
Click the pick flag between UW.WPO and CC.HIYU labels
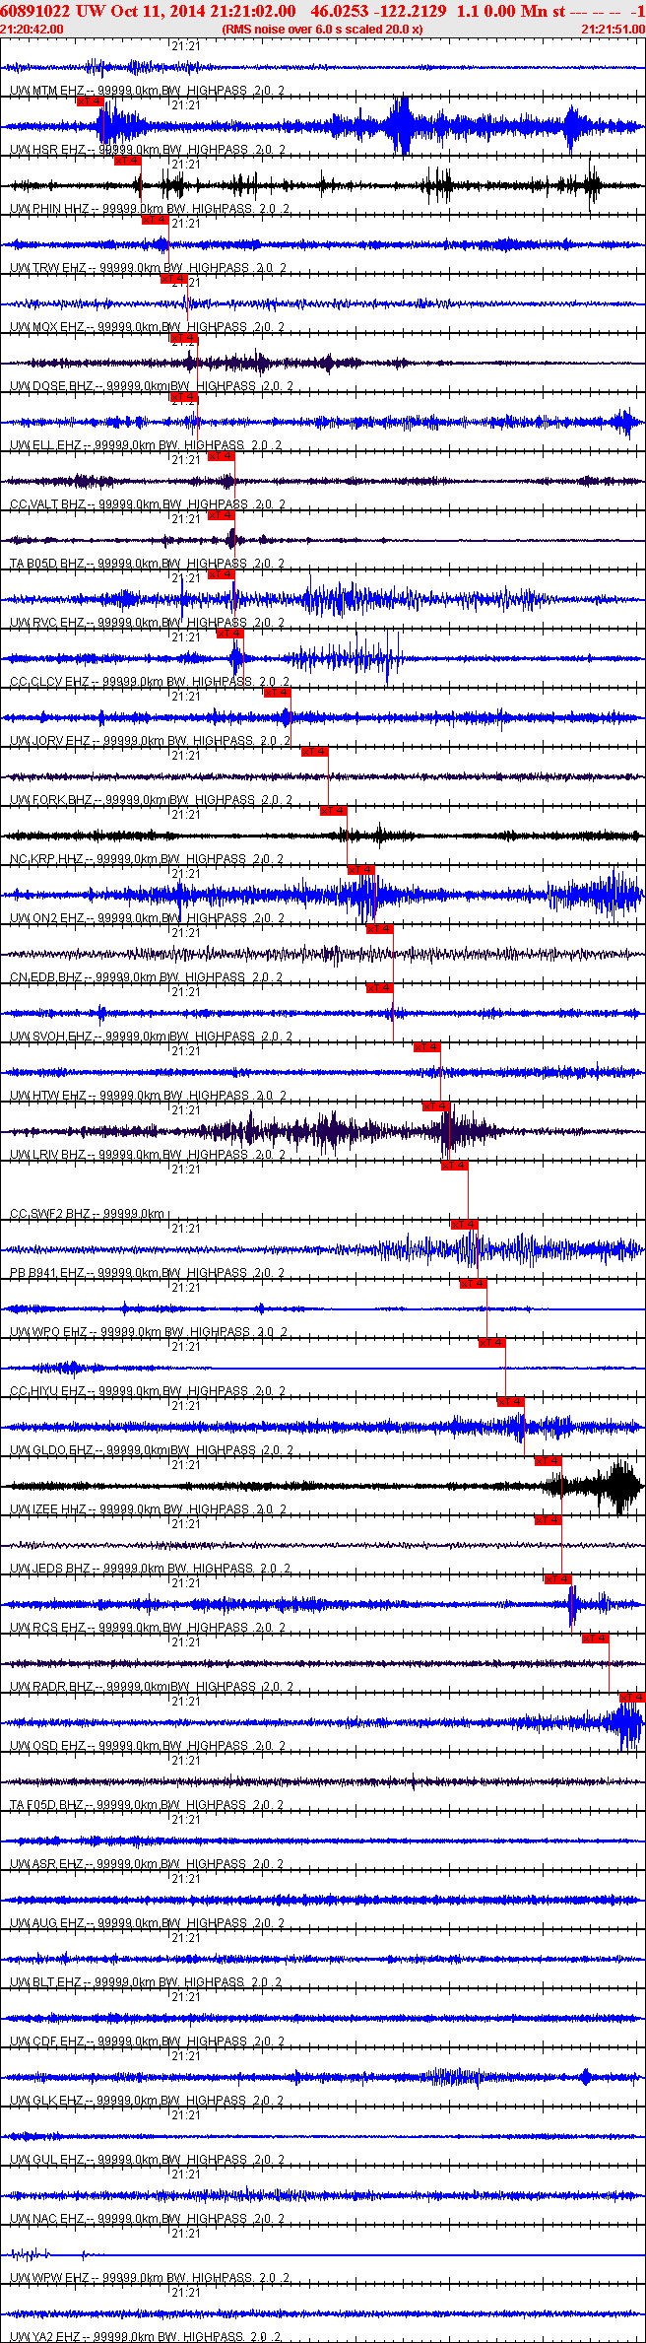pyautogui.click(x=492, y=1343)
